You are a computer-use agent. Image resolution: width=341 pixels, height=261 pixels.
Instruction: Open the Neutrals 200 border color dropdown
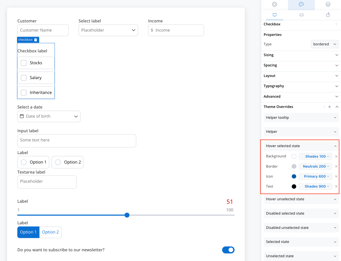315,167
